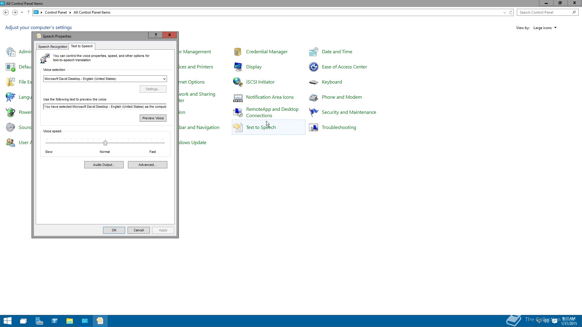The width and height of the screenshot is (582, 327).
Task: Open the Power Options icon
Action: point(11,112)
